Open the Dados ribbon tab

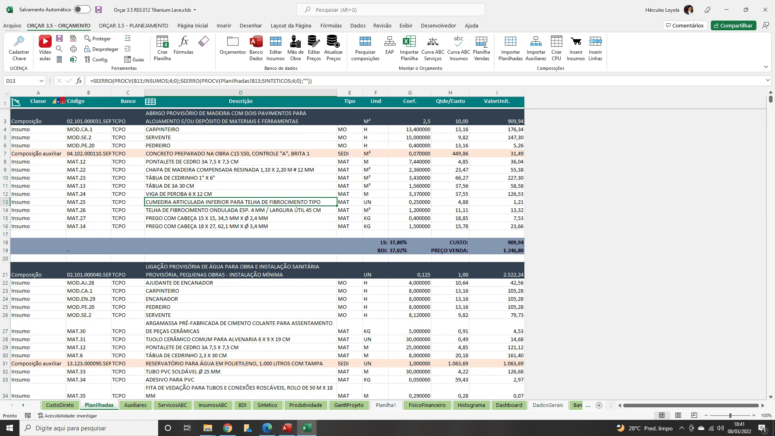pyautogui.click(x=358, y=25)
